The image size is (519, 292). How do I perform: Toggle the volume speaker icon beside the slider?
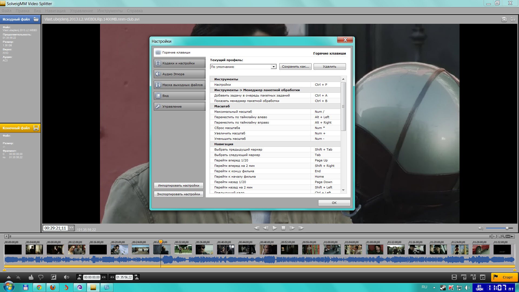[481, 228]
